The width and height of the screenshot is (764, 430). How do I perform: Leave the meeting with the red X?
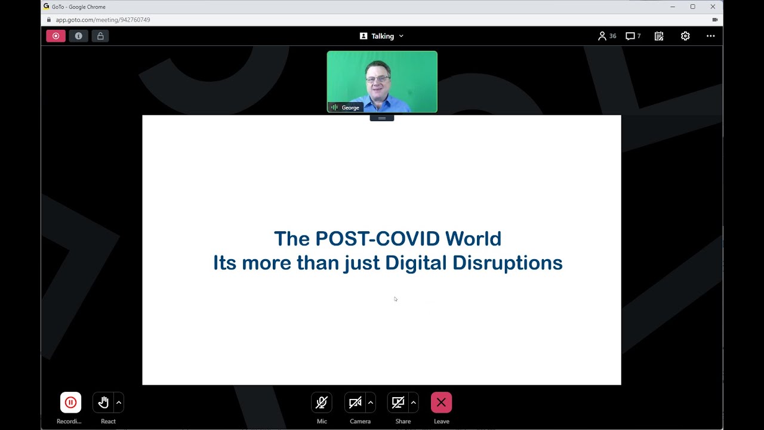(441, 403)
